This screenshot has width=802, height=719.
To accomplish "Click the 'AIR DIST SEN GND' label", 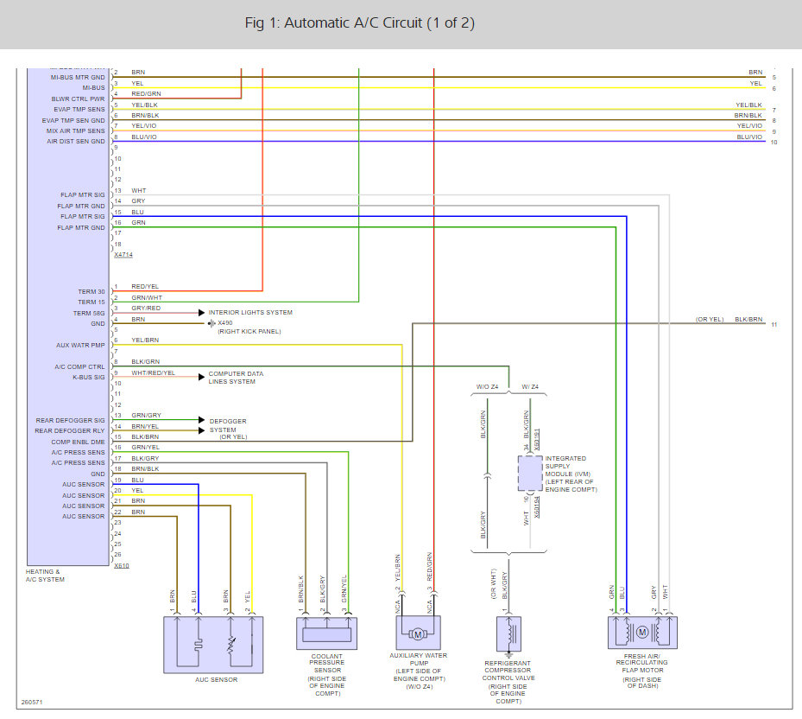I will (76, 142).
